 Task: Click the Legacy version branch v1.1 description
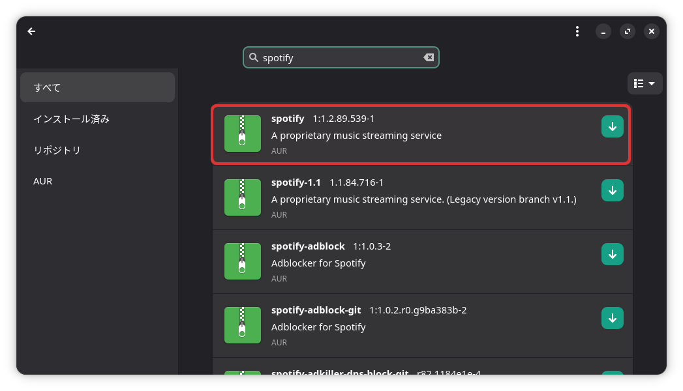[424, 199]
